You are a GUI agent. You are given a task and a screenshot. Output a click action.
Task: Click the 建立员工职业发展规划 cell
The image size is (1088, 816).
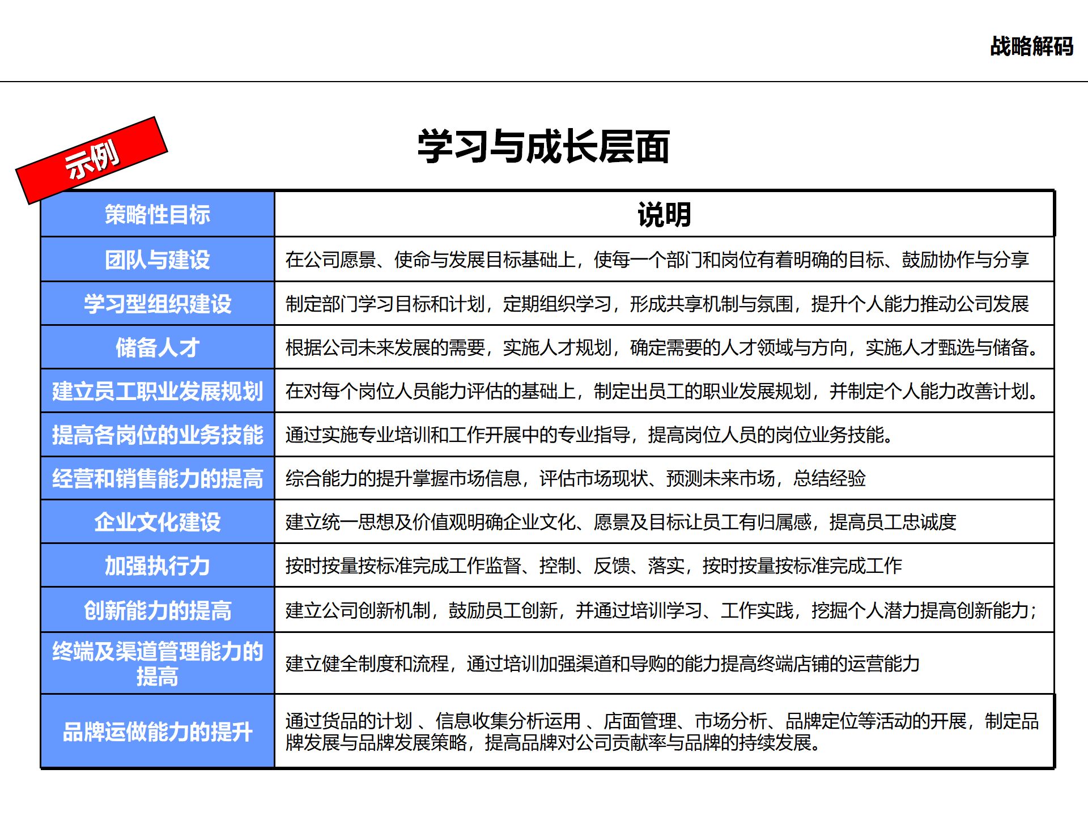click(x=158, y=391)
